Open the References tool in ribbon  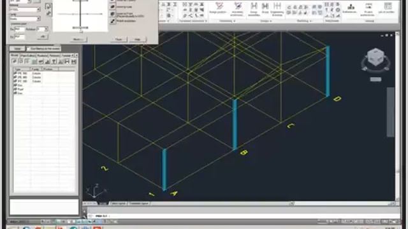[350, 8]
